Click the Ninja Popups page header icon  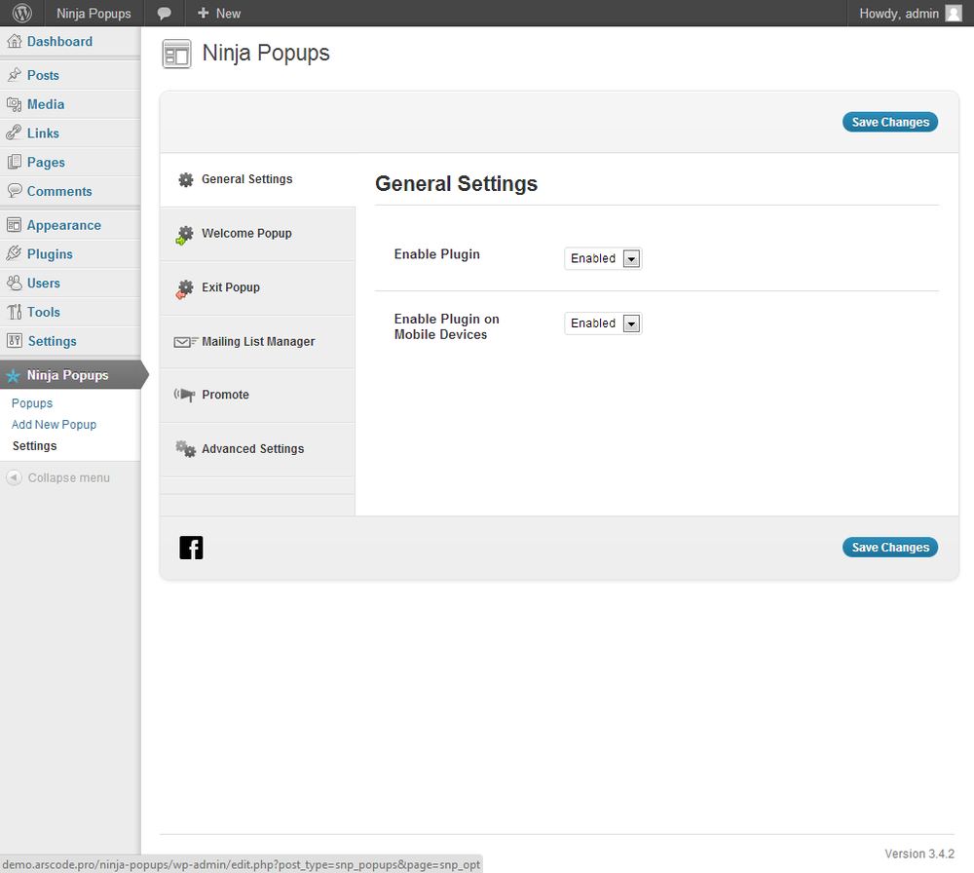[x=176, y=54]
